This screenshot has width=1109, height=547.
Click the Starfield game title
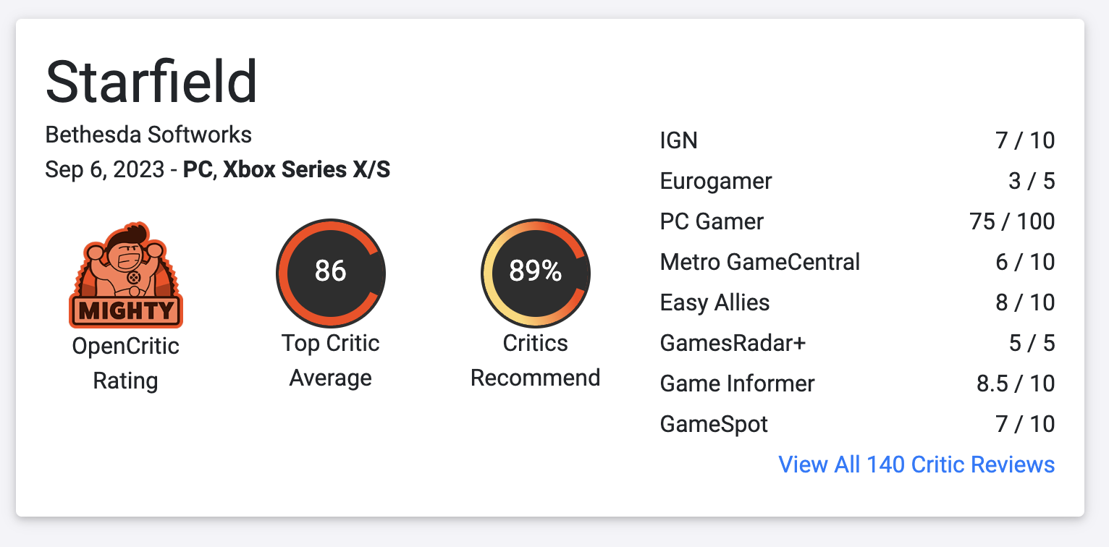[151, 81]
